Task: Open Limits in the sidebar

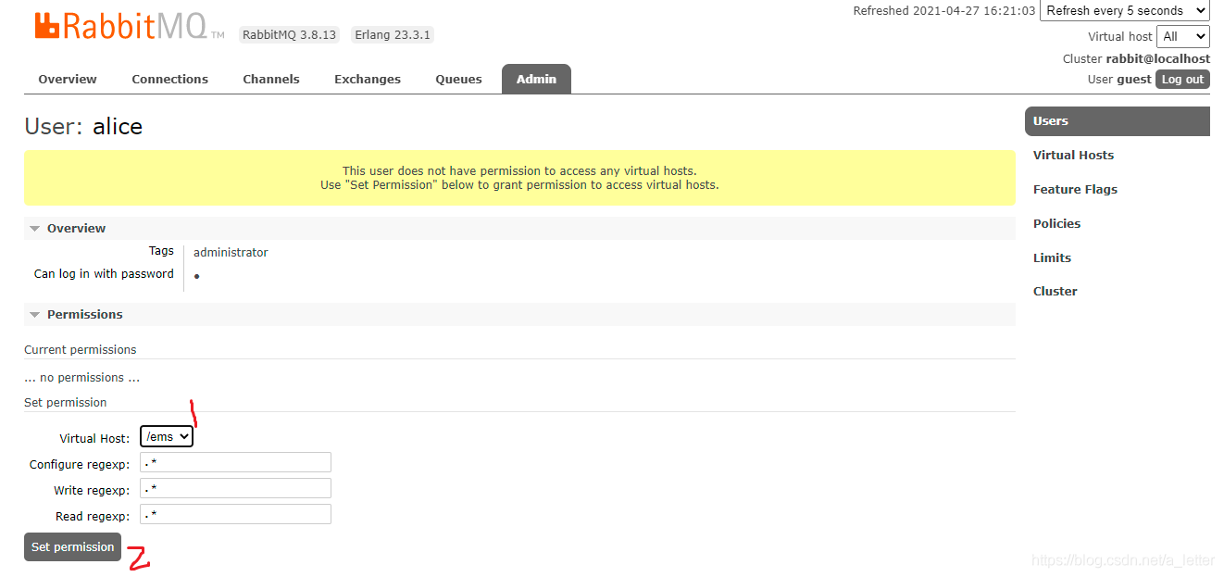Action: coord(1052,258)
